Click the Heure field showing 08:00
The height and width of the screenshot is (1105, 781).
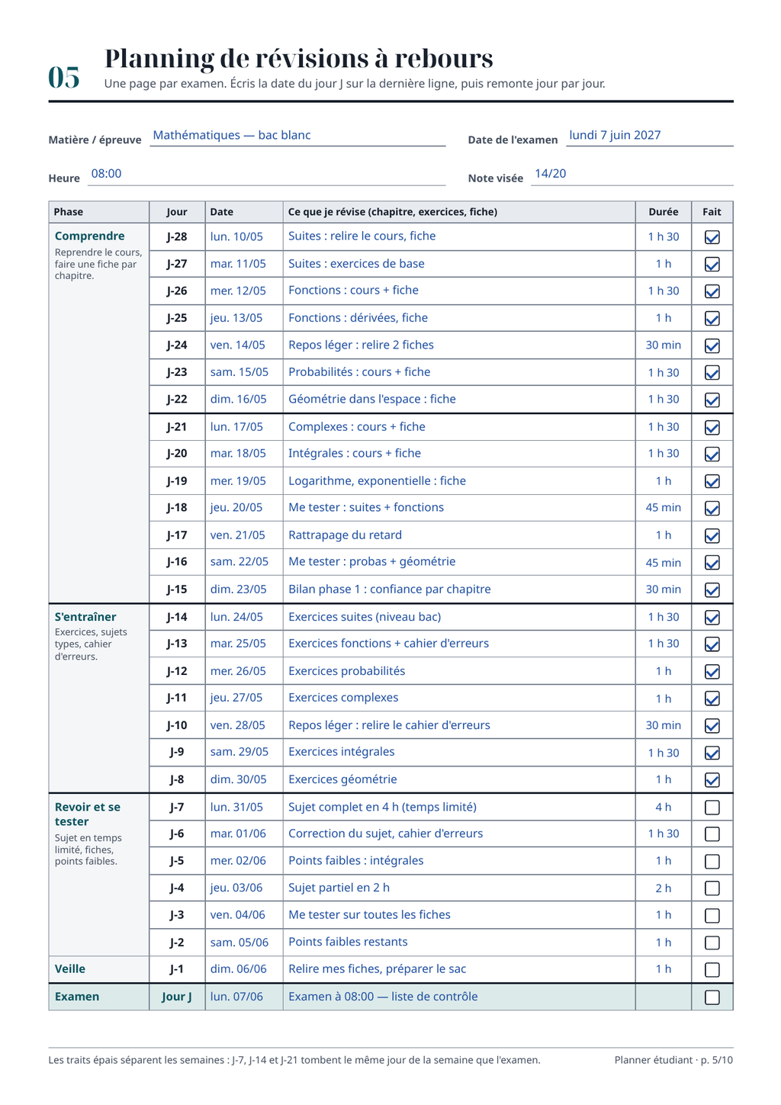coord(267,175)
